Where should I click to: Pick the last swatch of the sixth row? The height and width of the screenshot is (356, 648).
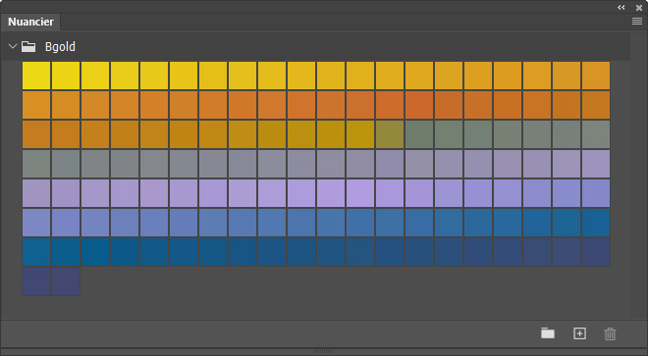pyautogui.click(x=596, y=223)
